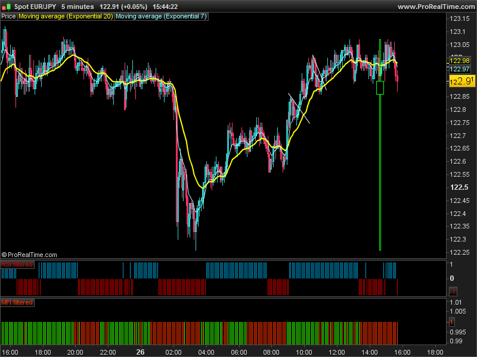Click the candlestick icon beside Spot EUR/JPY
The height and width of the screenshot is (357, 477).
[x=6, y=7]
